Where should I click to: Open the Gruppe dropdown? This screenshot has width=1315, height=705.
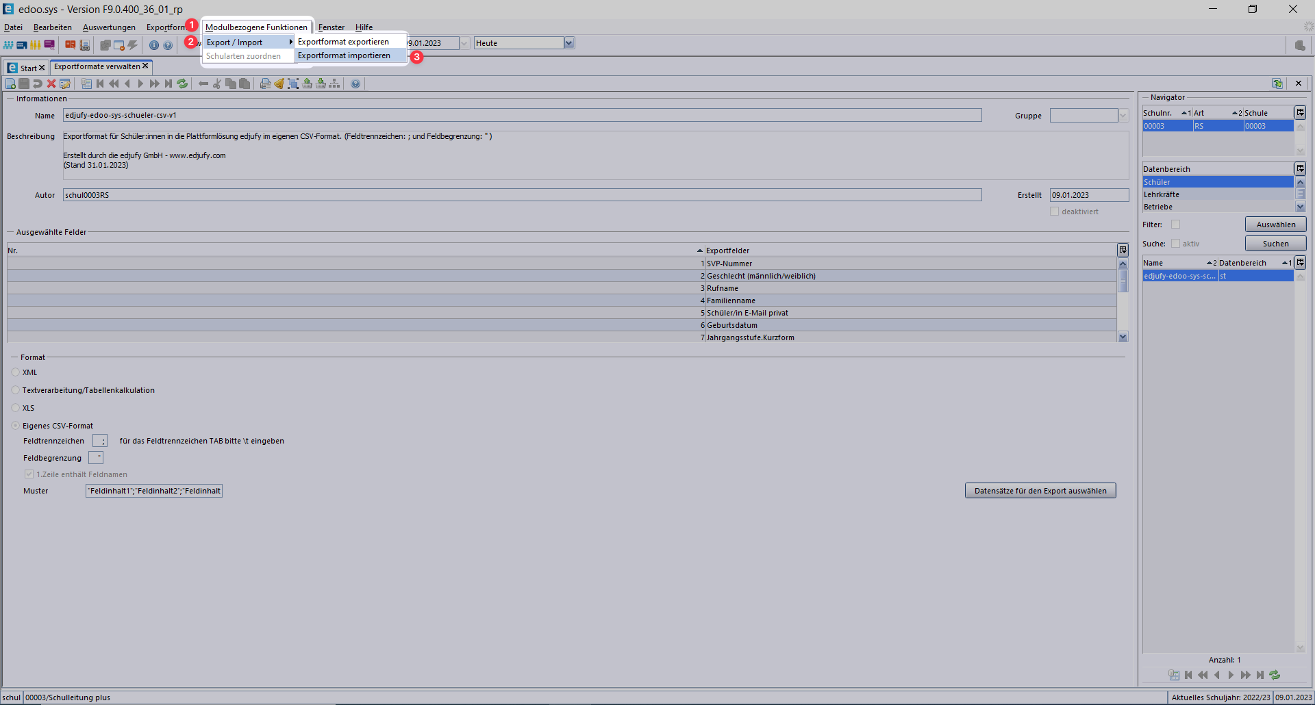[x=1123, y=115]
